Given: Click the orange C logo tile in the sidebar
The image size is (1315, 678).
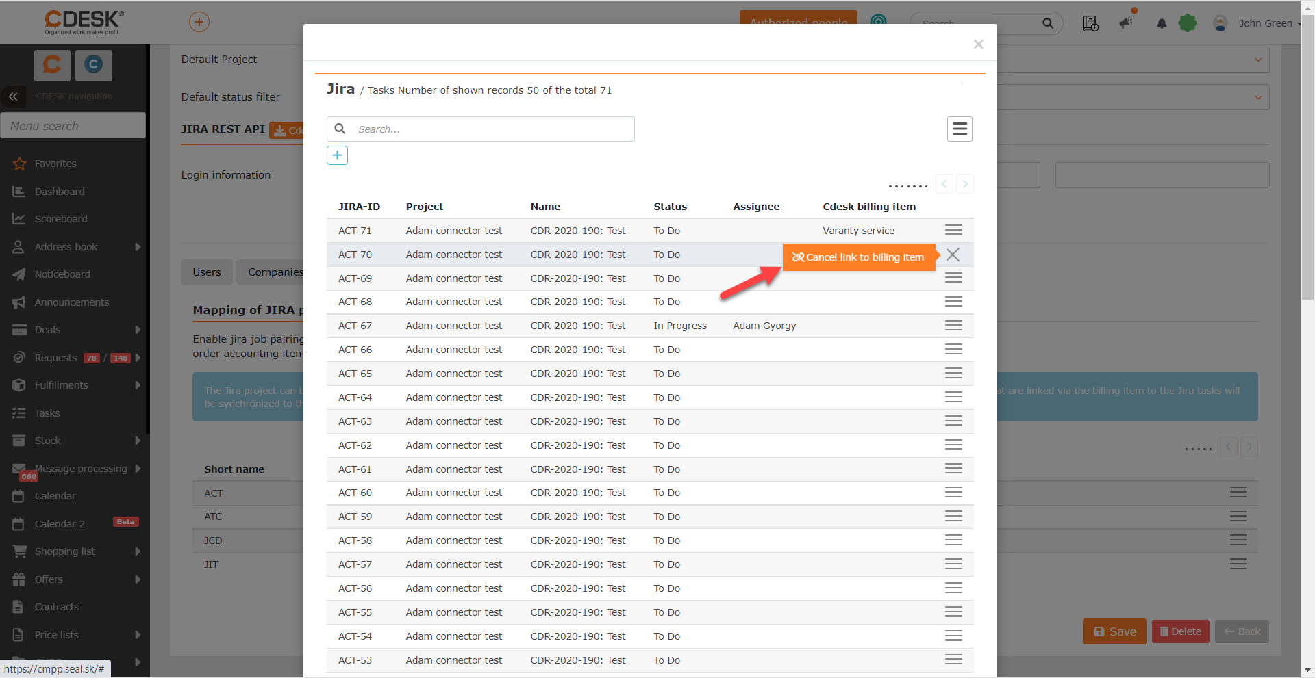Looking at the screenshot, I should 52,64.
